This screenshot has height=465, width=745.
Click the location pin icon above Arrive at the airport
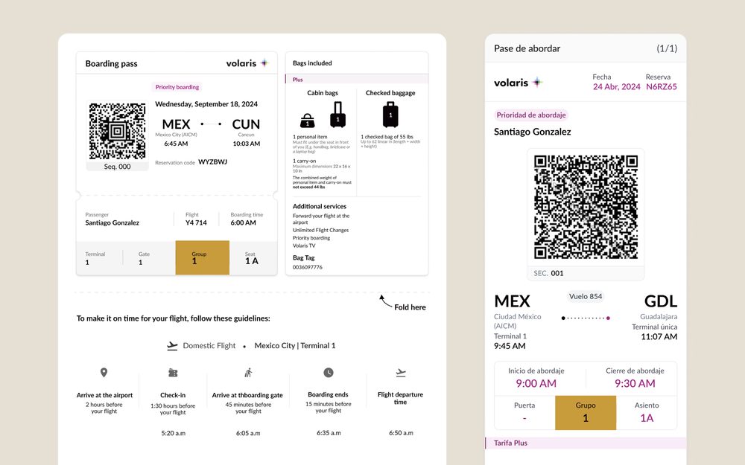pyautogui.click(x=104, y=373)
